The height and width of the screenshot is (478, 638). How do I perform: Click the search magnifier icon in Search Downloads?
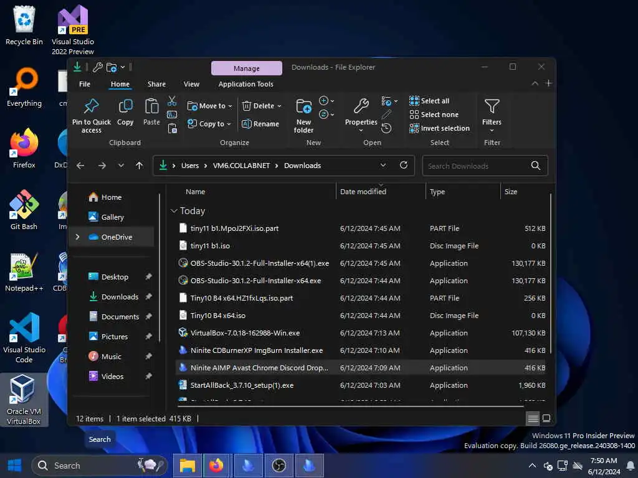coord(535,166)
